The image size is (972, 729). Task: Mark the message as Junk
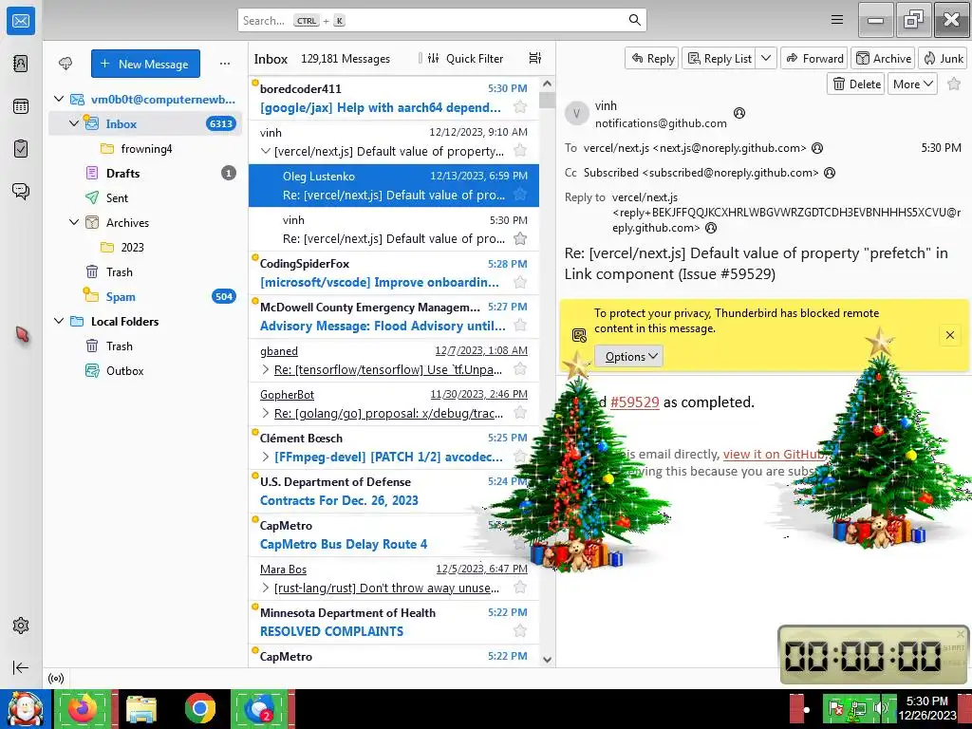click(x=943, y=58)
